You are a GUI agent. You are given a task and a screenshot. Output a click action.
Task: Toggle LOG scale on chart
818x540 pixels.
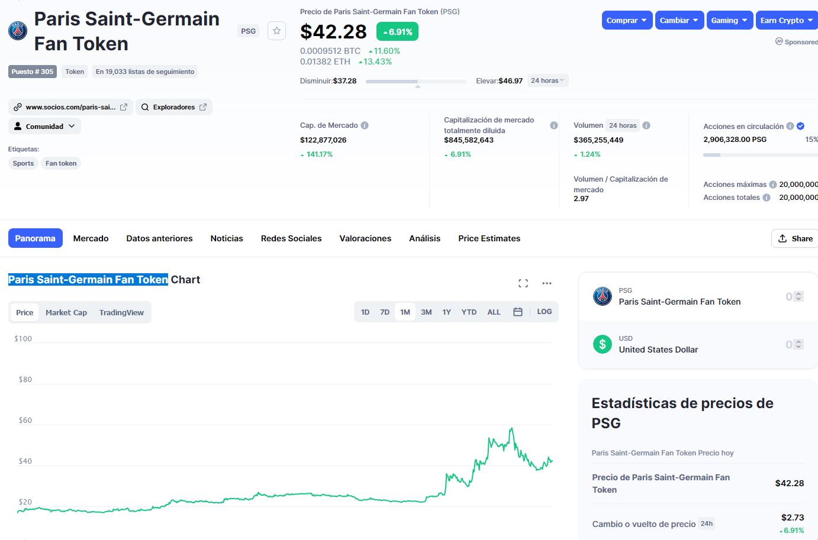tap(545, 312)
